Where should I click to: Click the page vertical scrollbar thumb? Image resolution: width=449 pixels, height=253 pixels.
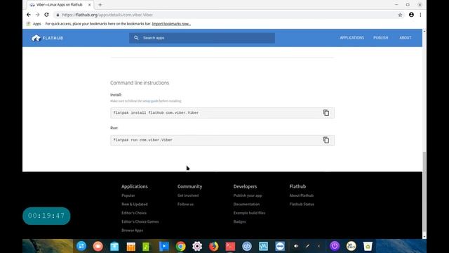[x=424, y=192]
